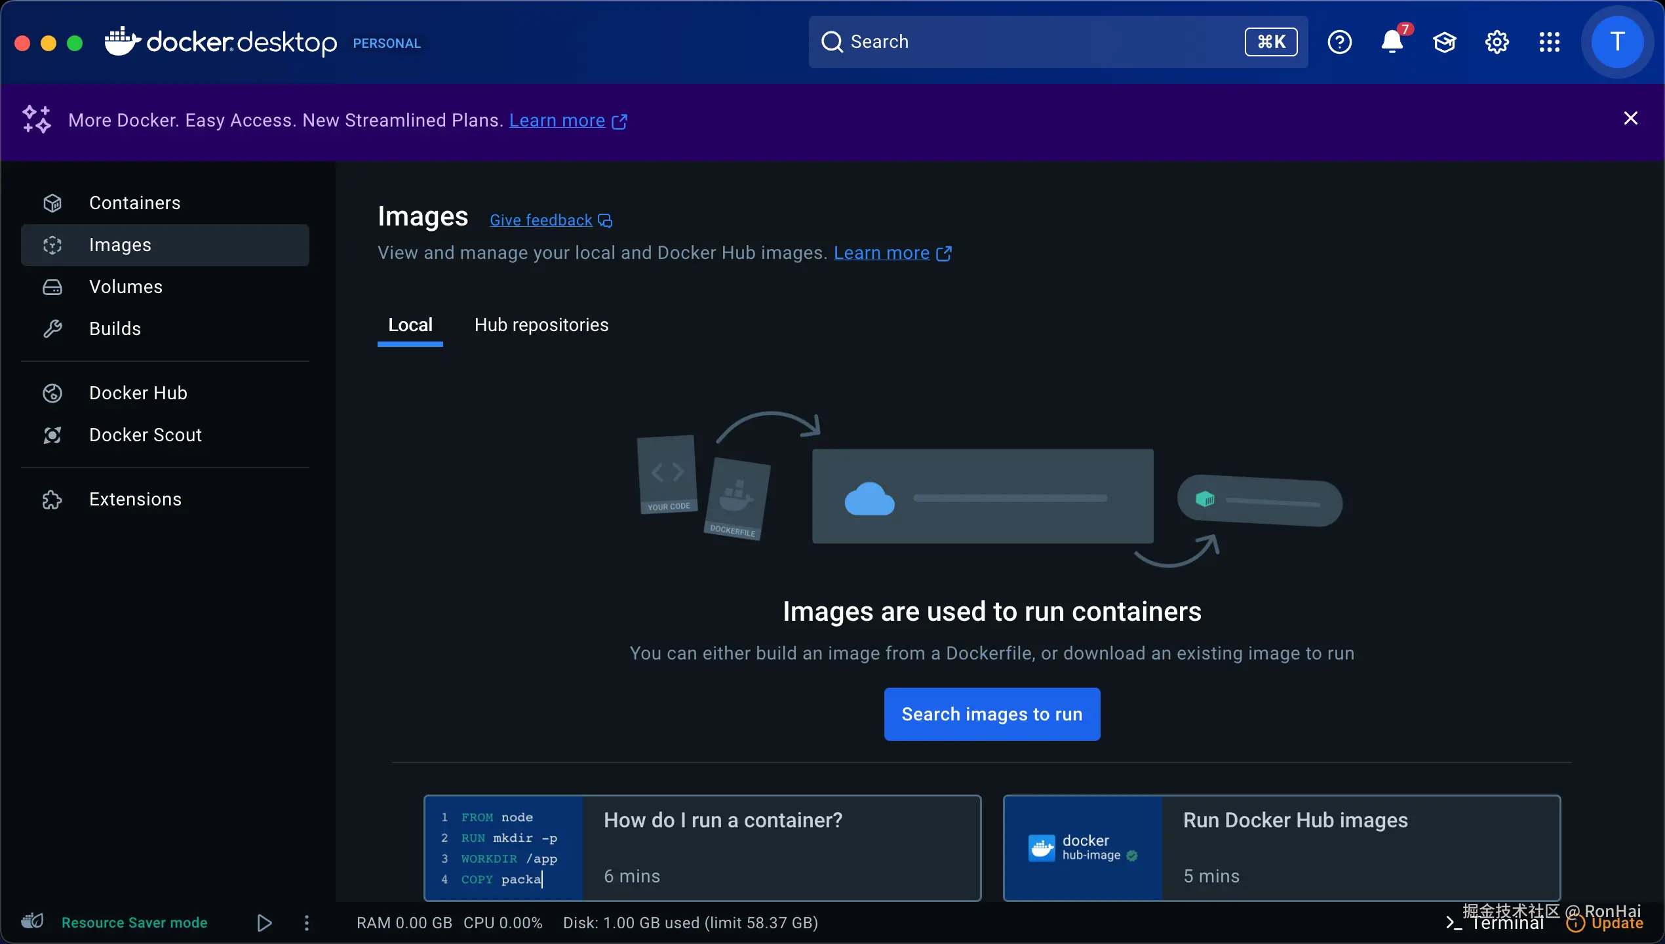Screen dimensions: 1665x944
Task: Click the PERSONAL plan badge
Action: (x=387, y=43)
